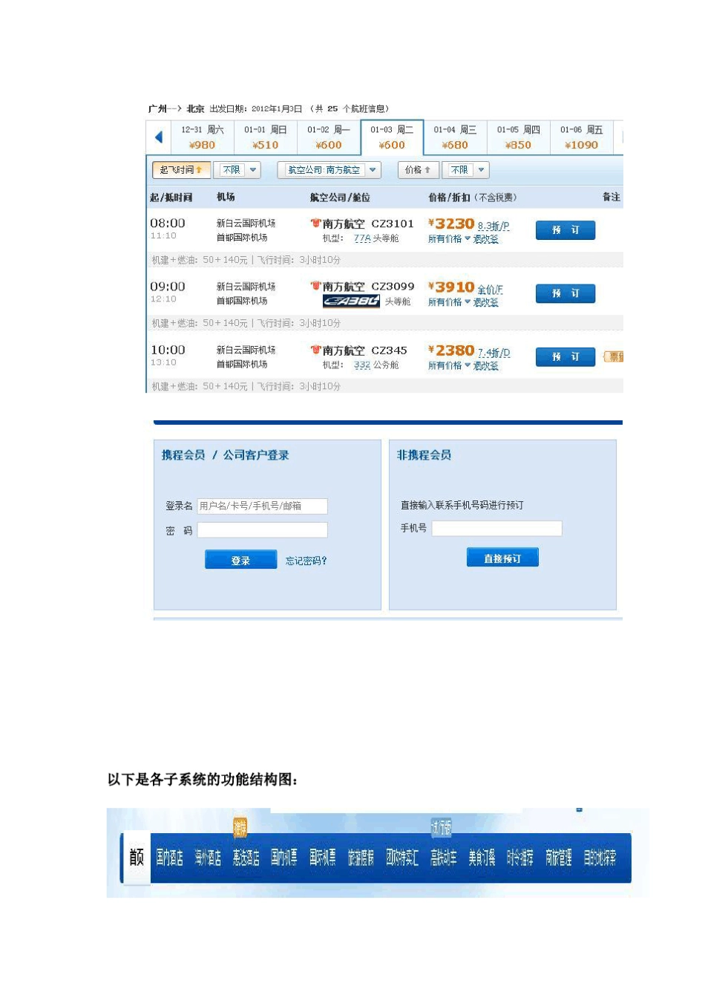705x998 pixels.
Task: Open 国内酒店 in the navigation bar
Action: coord(169,858)
